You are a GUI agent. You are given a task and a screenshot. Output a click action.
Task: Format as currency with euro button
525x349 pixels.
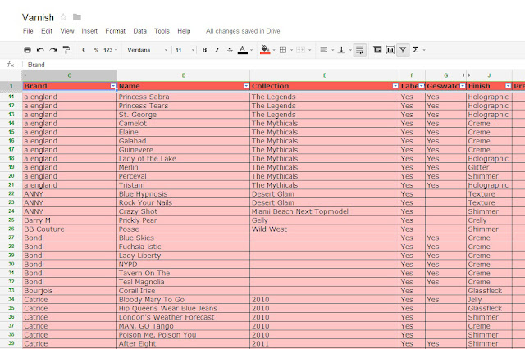pyautogui.click(x=84, y=50)
